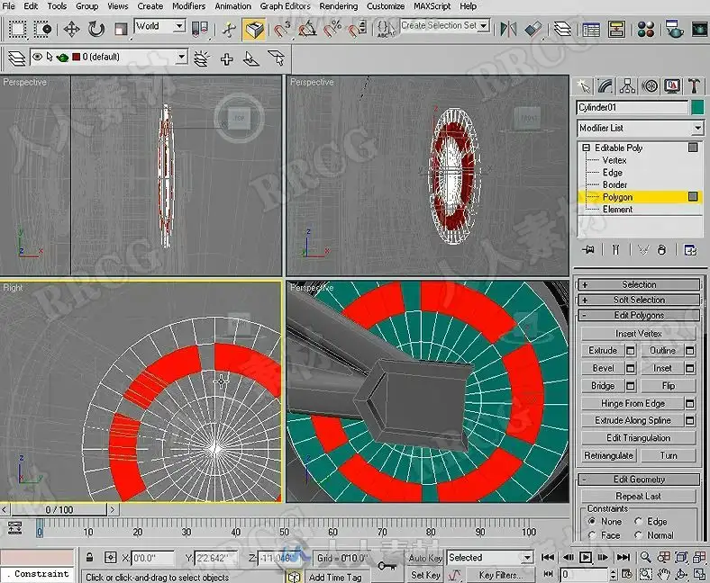
Task: Activate the Rotate tool
Action: [96, 29]
